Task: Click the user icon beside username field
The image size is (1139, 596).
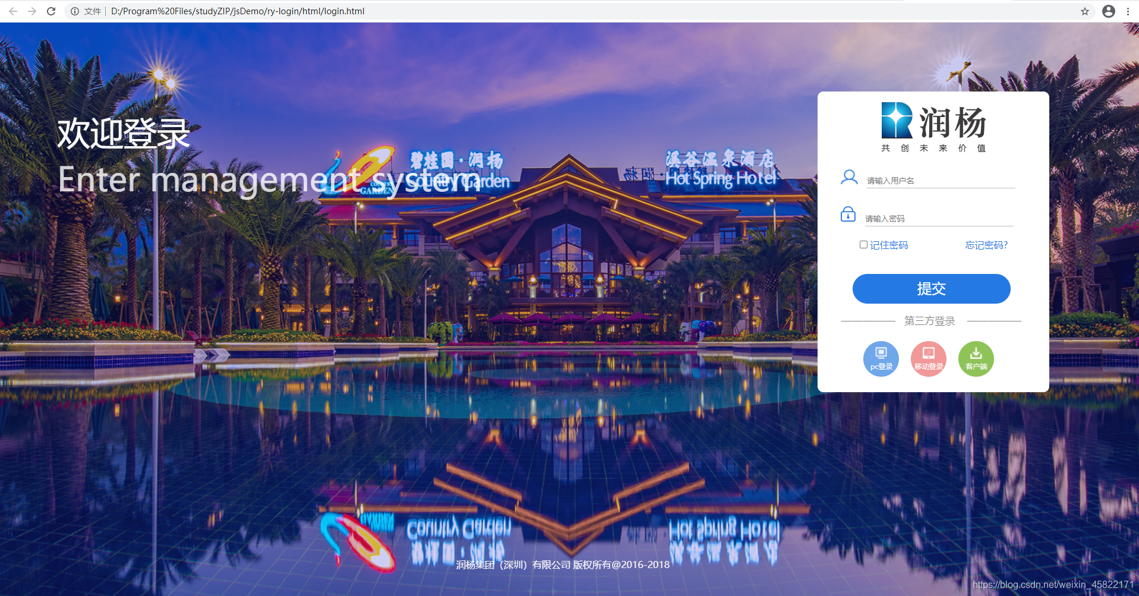Action: coord(849,177)
